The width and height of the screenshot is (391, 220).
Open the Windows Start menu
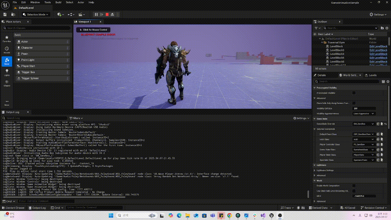click(111, 215)
